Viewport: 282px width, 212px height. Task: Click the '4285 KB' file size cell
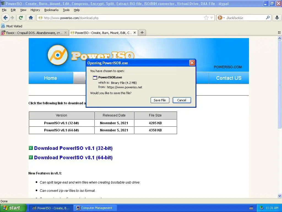click(x=155, y=123)
